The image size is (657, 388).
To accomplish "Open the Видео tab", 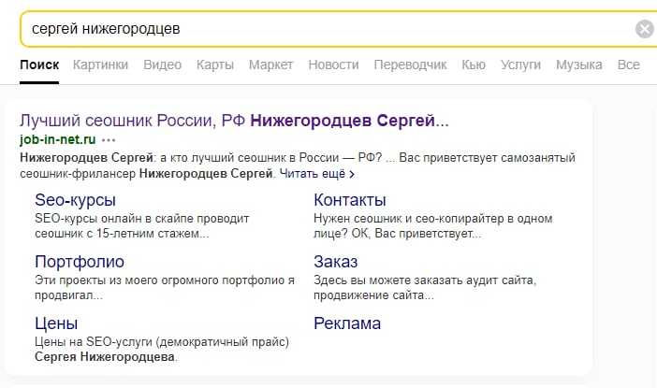I will click(163, 65).
